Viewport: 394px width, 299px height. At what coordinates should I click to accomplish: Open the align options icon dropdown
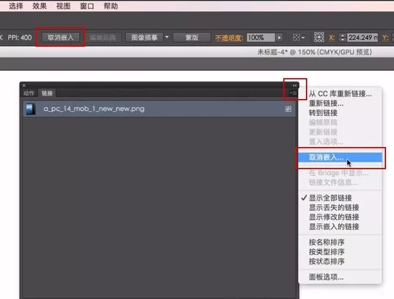[x=299, y=38]
